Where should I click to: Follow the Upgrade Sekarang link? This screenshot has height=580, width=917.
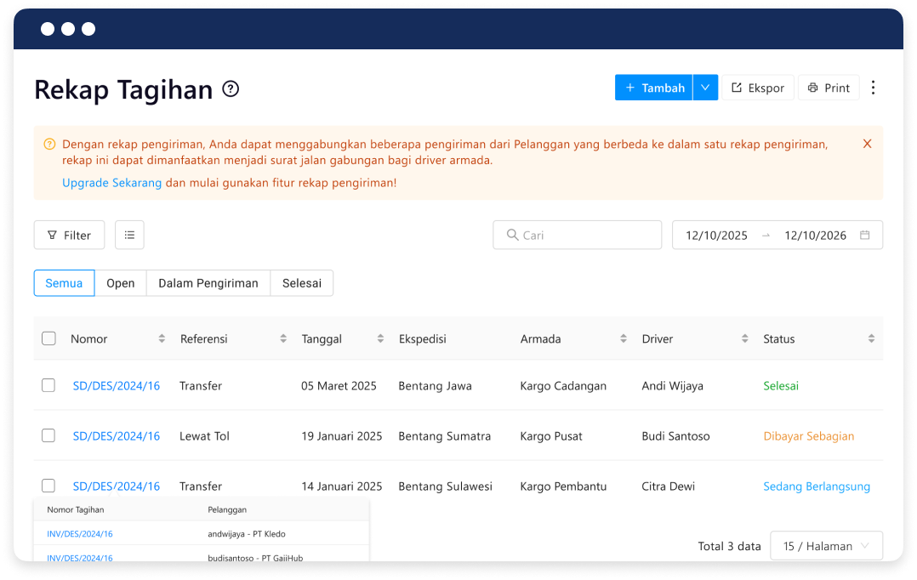pos(111,183)
